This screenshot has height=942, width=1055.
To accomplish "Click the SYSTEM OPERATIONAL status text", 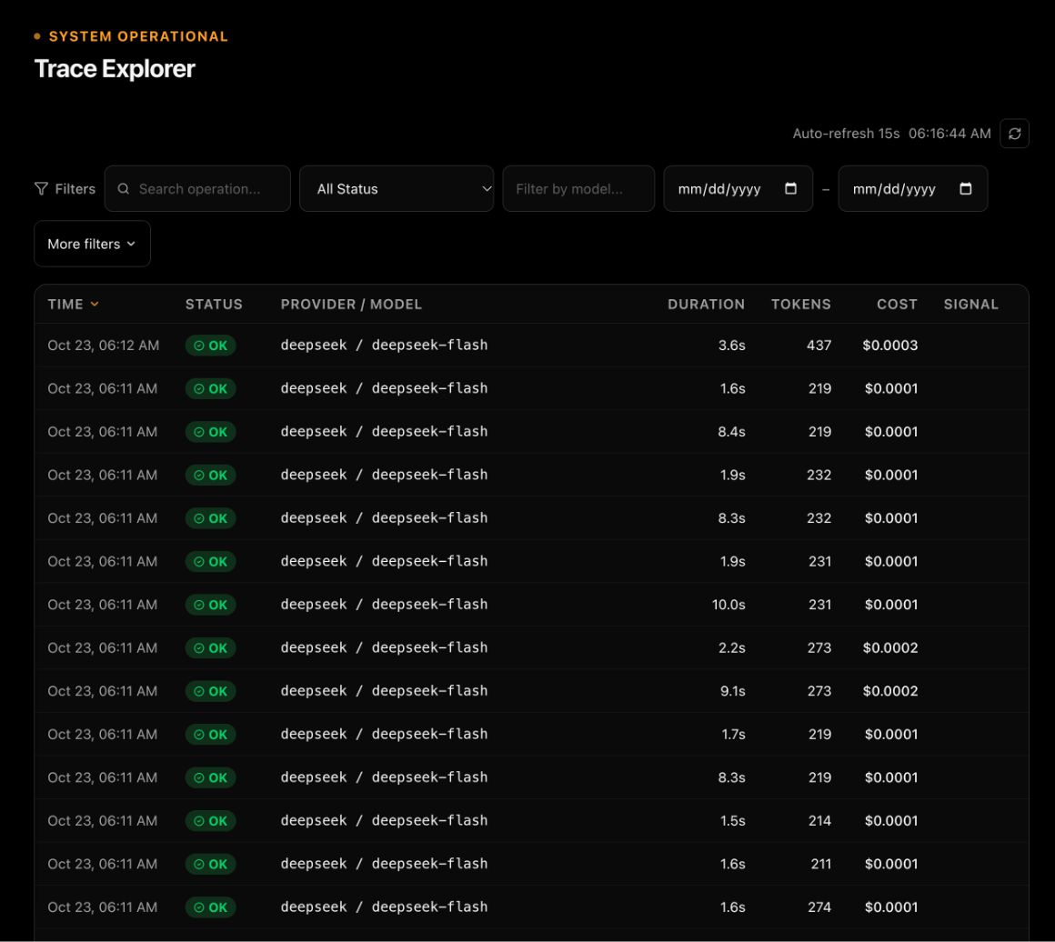I will (138, 36).
